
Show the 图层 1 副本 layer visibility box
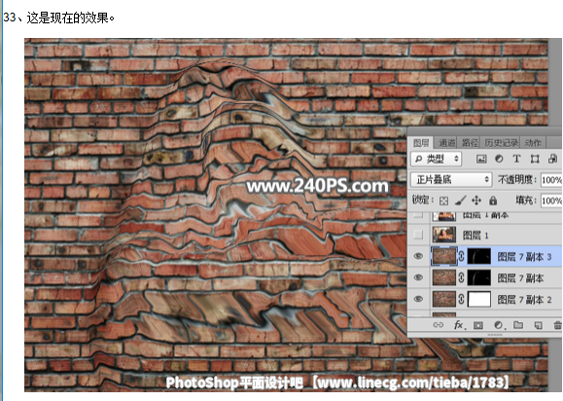418,215
